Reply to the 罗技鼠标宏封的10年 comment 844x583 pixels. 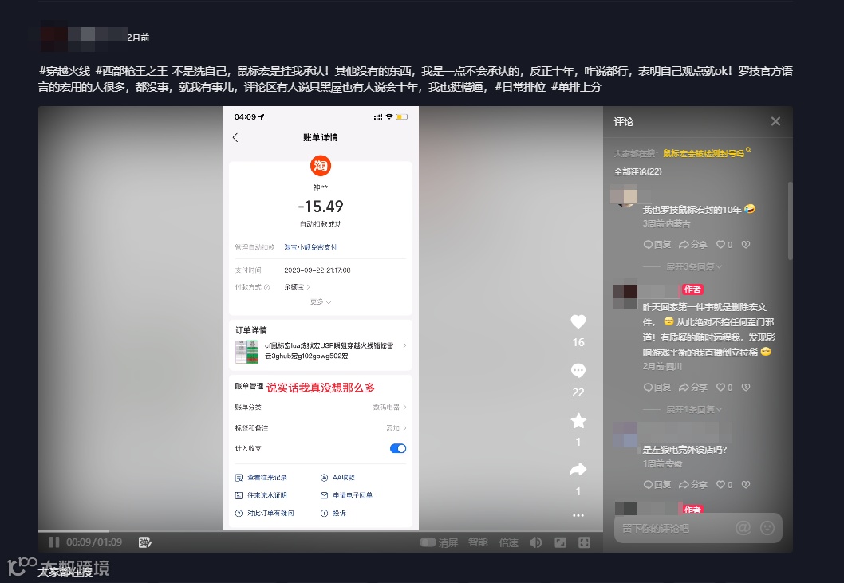[657, 244]
